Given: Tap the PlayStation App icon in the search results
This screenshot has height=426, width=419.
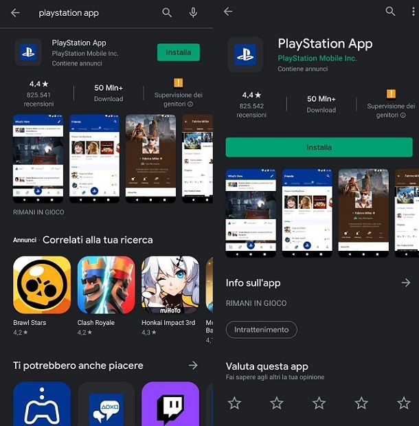Looking at the screenshot, I should pos(28,52).
